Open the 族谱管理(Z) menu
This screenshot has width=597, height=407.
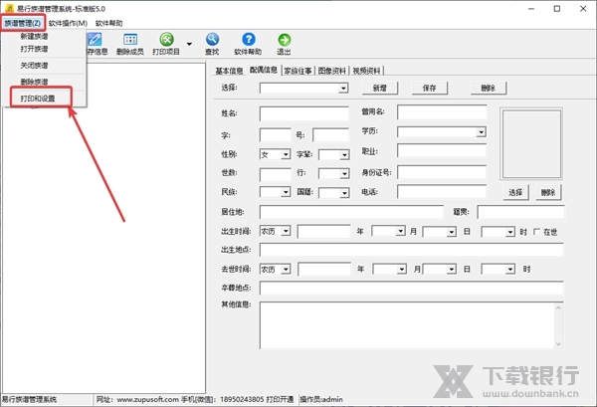[23, 23]
